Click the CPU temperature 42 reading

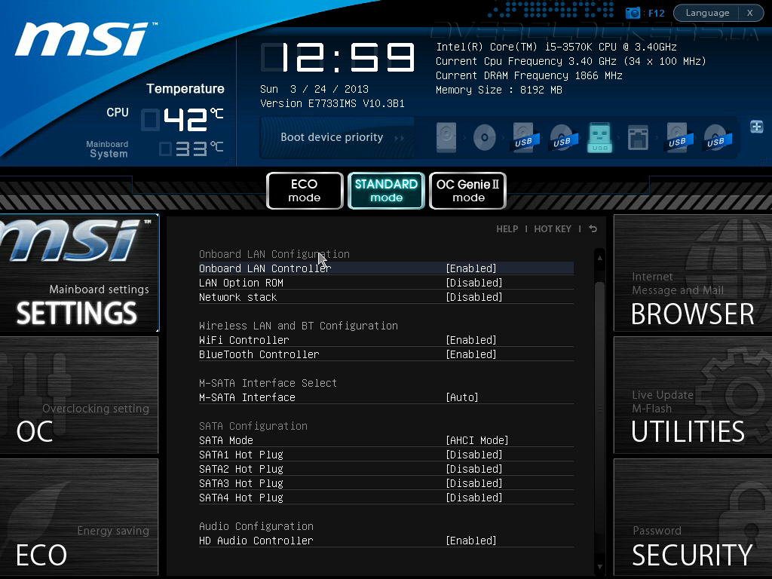(x=182, y=119)
